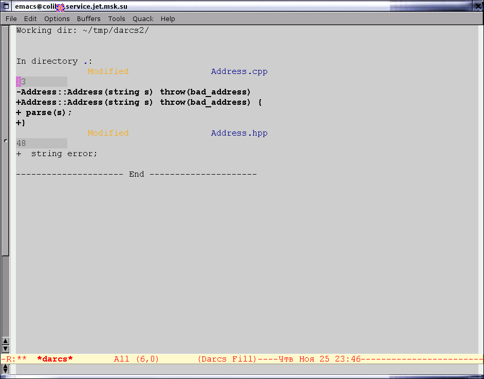This screenshot has height=379, width=484.
Task: Open the File menu
Action: click(x=11, y=18)
